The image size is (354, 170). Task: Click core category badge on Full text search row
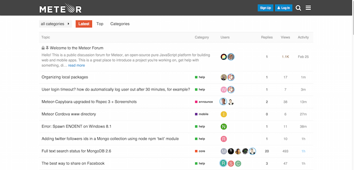pos(200,151)
